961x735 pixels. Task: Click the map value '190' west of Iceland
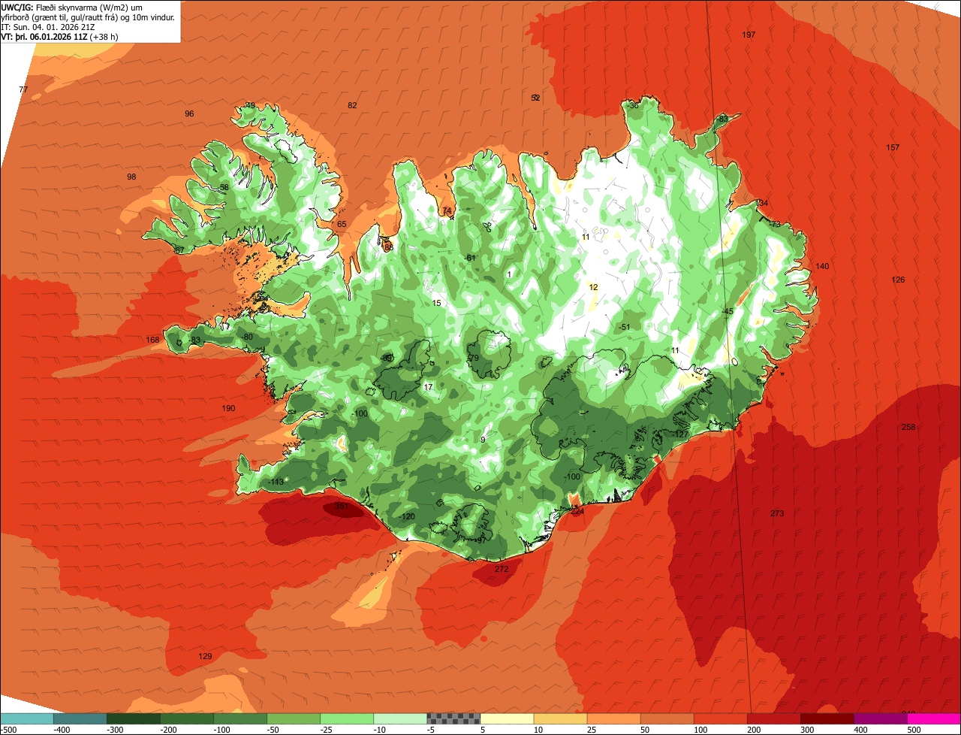point(228,408)
